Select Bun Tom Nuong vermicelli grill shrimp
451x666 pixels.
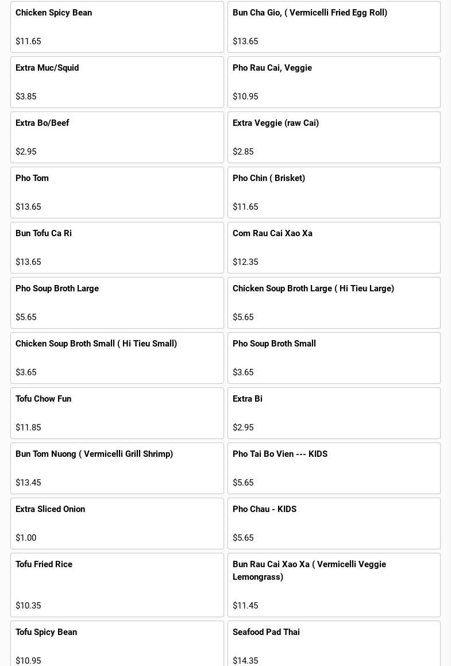[117, 468]
